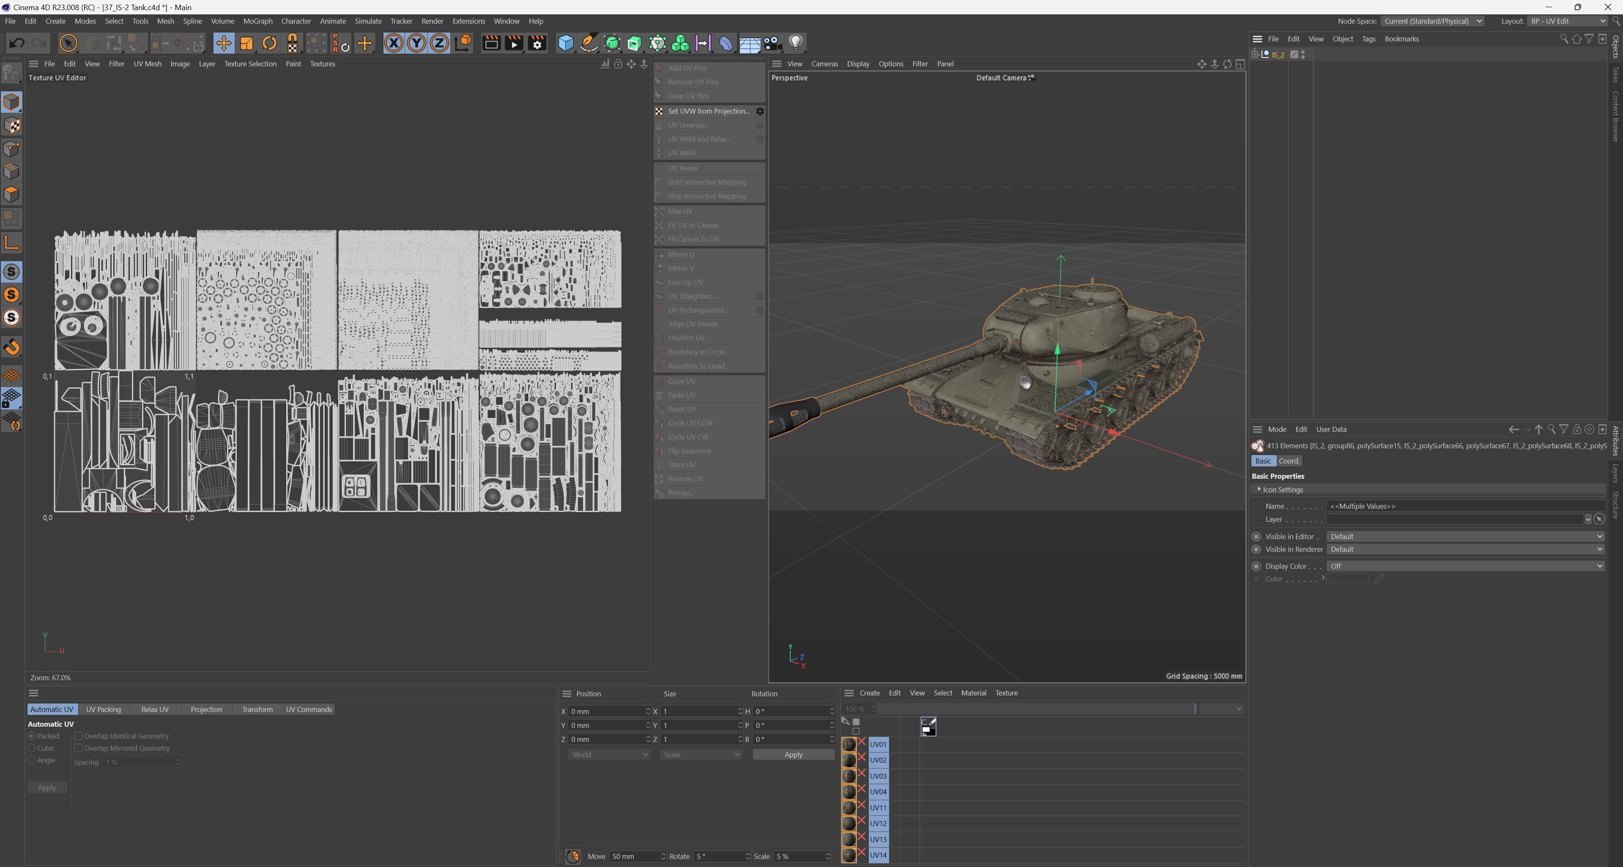Select the Packed radio option
The height and width of the screenshot is (867, 1623).
click(x=31, y=736)
